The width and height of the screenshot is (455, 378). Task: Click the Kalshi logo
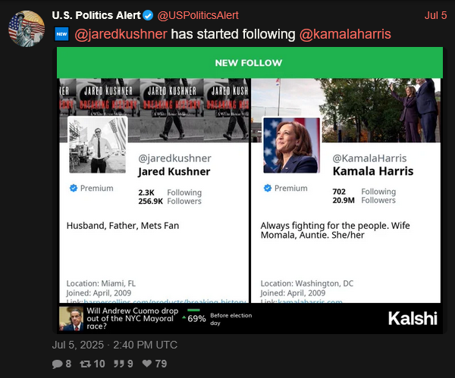413,319
